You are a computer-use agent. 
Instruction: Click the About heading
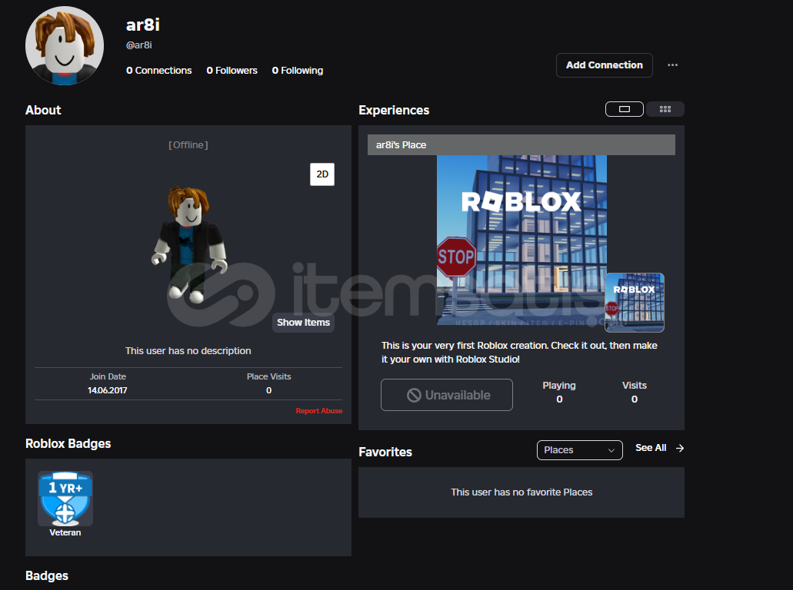click(x=43, y=110)
